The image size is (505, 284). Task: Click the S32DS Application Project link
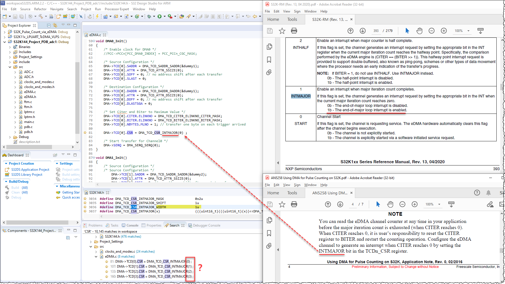(30, 170)
